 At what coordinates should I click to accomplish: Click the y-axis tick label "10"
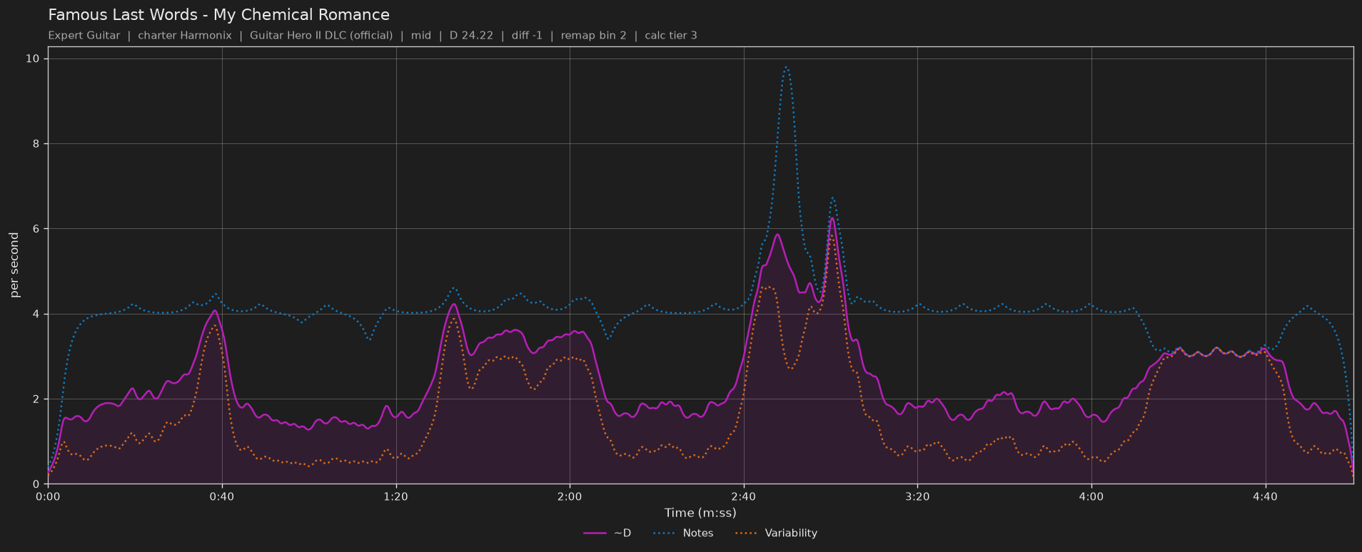pyautogui.click(x=33, y=58)
